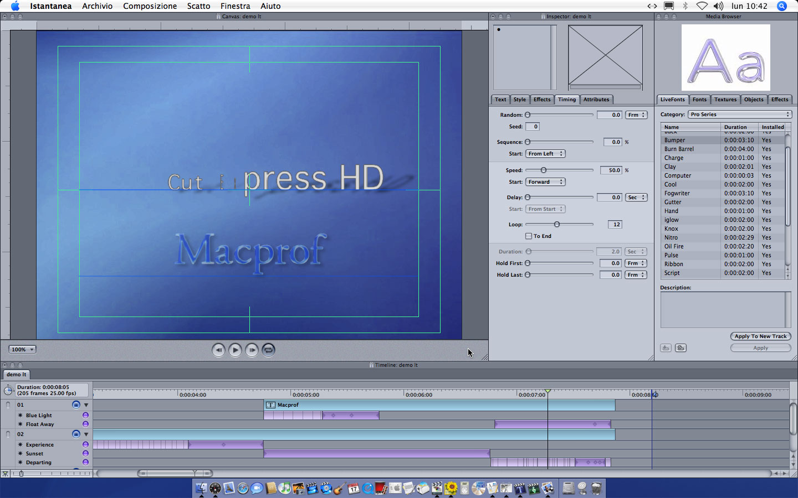Click the step-forward frame button
Screen dimensions: 798x498
point(252,350)
